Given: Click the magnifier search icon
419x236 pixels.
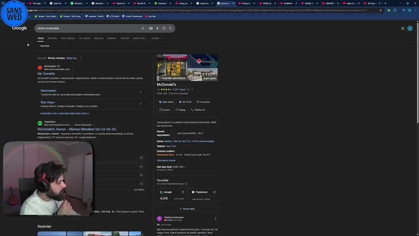Looking at the screenshot, I should pyautogui.click(x=171, y=29).
